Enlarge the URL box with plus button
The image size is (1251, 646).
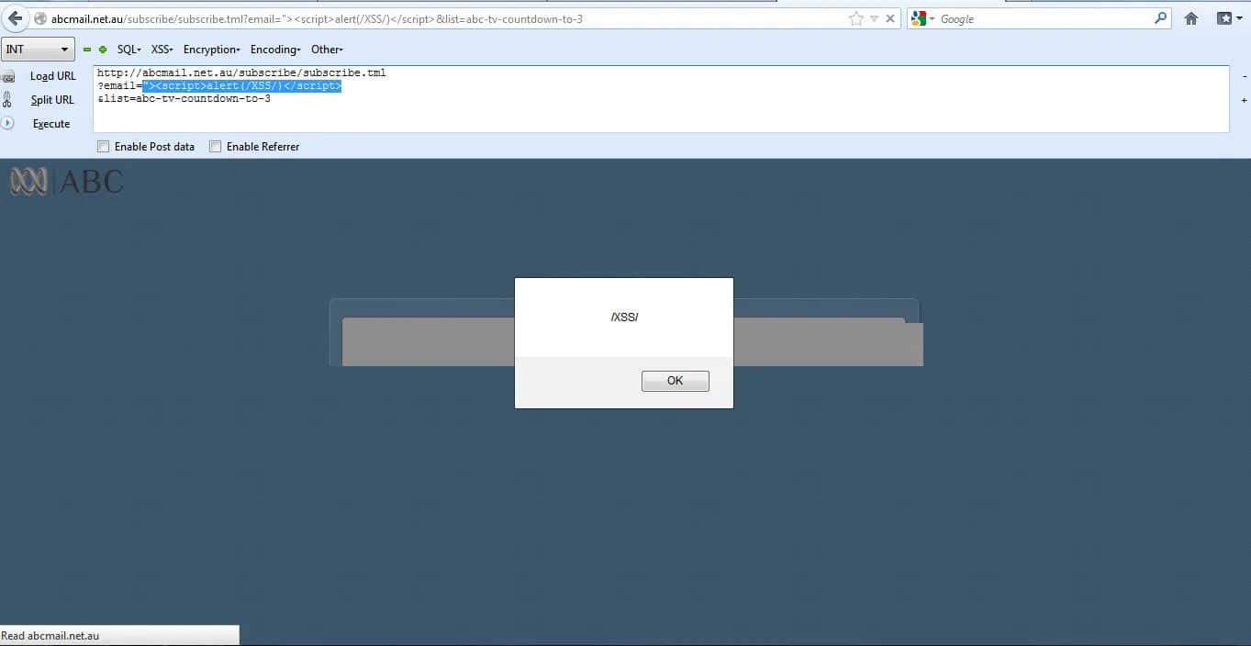[1245, 100]
